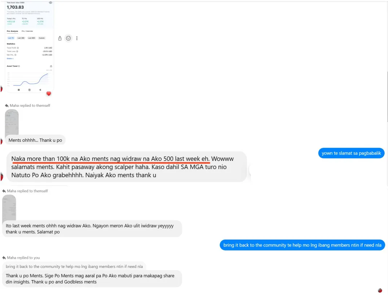Select the Last 30D range chip

tap(21, 38)
